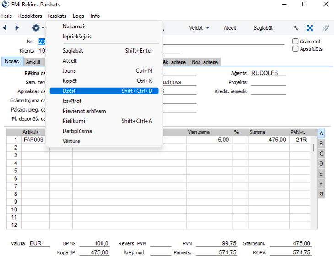This screenshot has height=263, width=334.
Task: Click the Aģents field with RUDOLFS
Action: [267, 73]
